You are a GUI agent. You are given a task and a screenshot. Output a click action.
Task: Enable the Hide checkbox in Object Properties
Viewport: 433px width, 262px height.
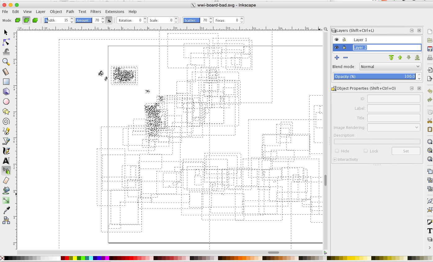click(337, 151)
